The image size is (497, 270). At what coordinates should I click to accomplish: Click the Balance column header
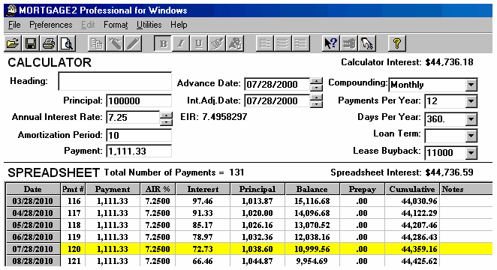point(312,189)
